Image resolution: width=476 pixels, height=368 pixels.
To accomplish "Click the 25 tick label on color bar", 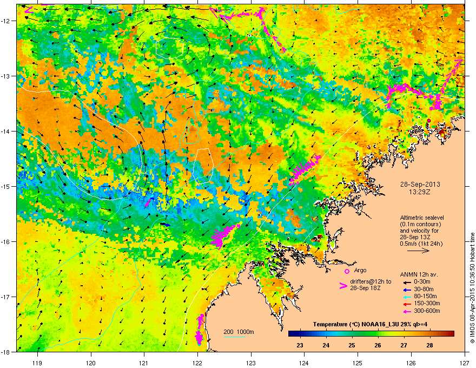I will (352, 345).
